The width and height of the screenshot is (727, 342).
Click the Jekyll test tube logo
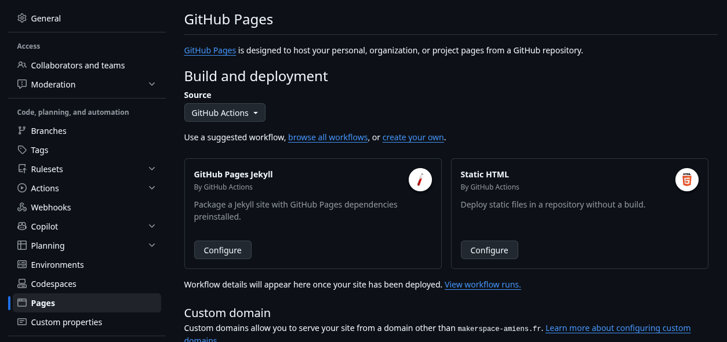pyautogui.click(x=420, y=180)
